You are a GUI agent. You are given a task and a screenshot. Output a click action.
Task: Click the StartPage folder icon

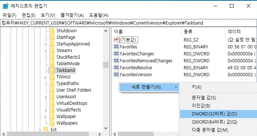coord(52,37)
